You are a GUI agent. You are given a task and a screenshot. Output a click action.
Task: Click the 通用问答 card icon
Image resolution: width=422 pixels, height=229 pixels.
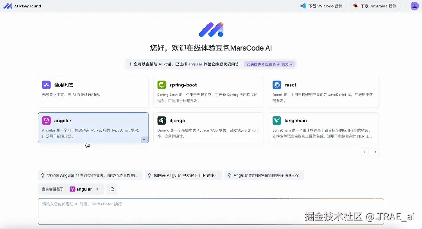pos(47,85)
